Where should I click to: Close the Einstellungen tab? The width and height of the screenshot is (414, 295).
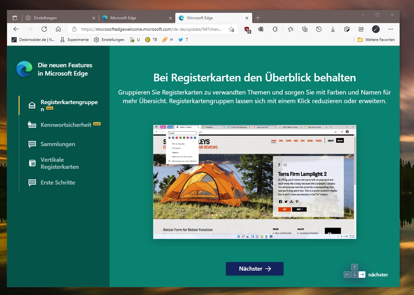tap(94, 18)
